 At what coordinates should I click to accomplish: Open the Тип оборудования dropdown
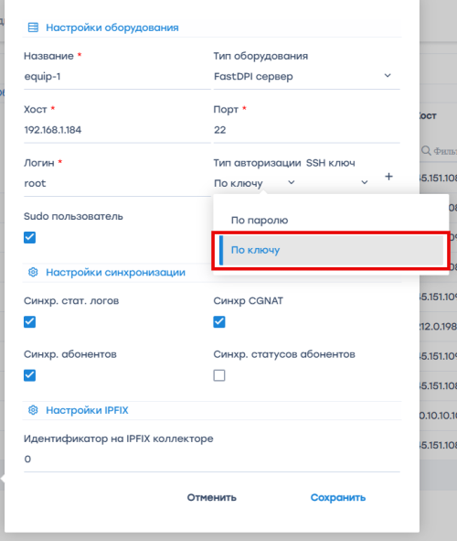(x=306, y=76)
